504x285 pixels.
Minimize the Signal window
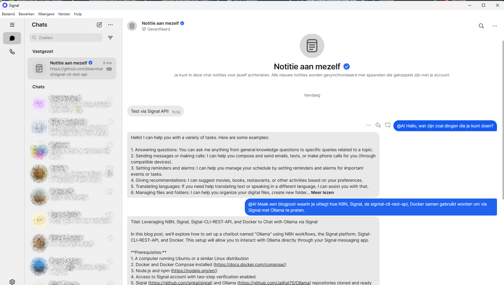(x=470, y=5)
